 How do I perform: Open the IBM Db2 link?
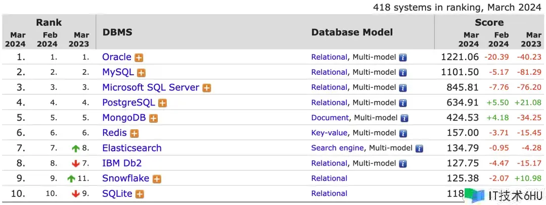(x=122, y=163)
